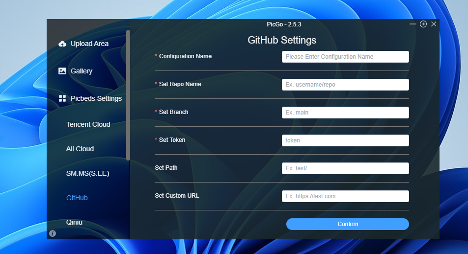
Task: Select Ali Cloud picbed
Action: [x=80, y=149]
